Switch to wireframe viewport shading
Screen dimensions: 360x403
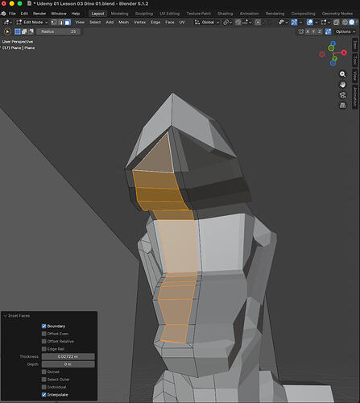pos(345,23)
